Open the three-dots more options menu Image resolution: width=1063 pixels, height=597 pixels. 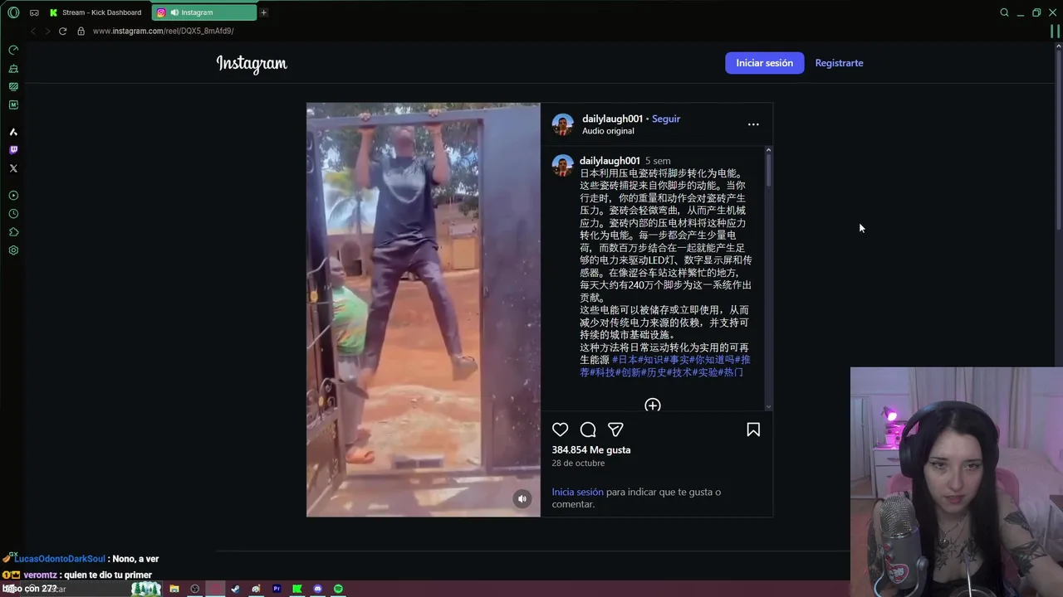coord(753,124)
